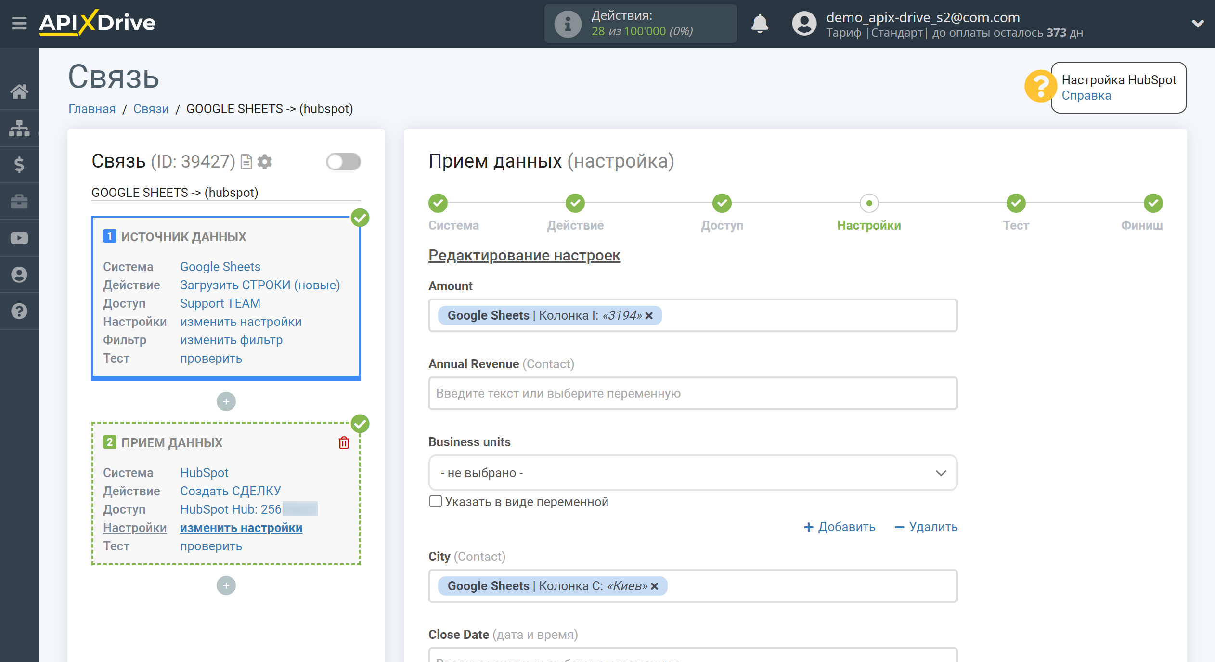The height and width of the screenshot is (662, 1215).
Task: Open connection settings gear icon
Action: 265,162
